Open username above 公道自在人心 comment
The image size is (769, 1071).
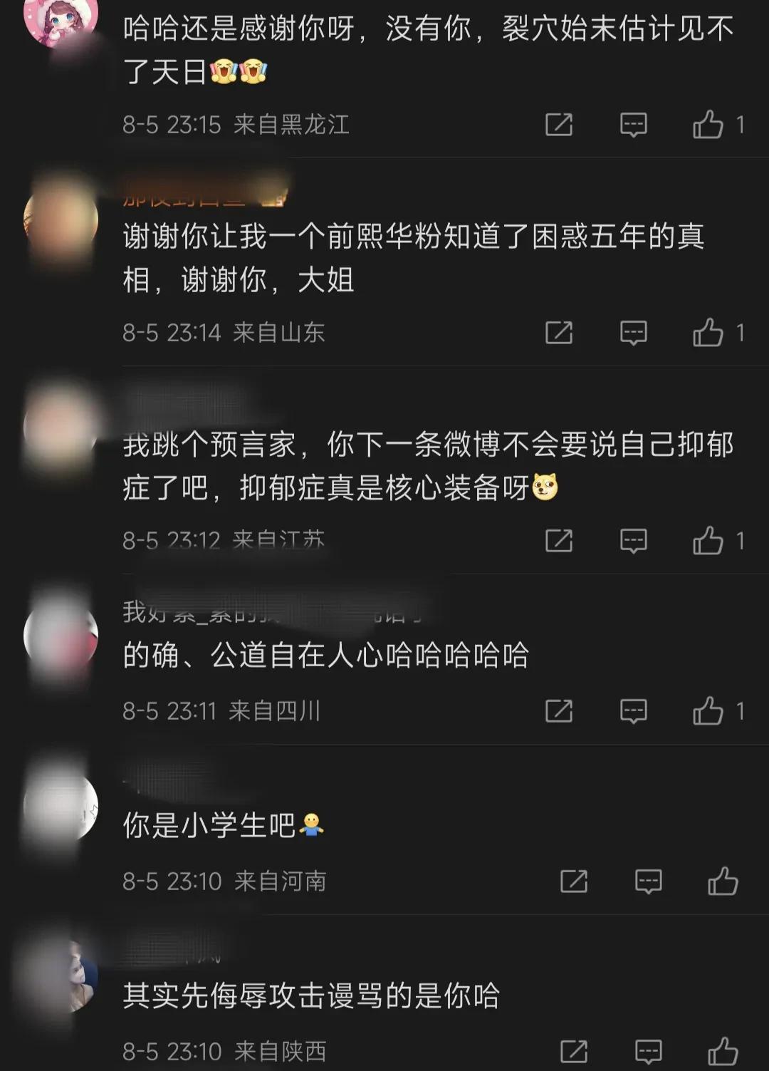pos(274,613)
